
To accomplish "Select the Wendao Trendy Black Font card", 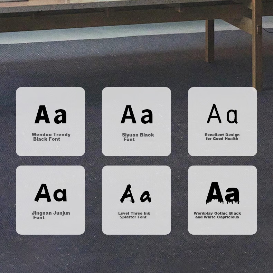I will (50, 122).
